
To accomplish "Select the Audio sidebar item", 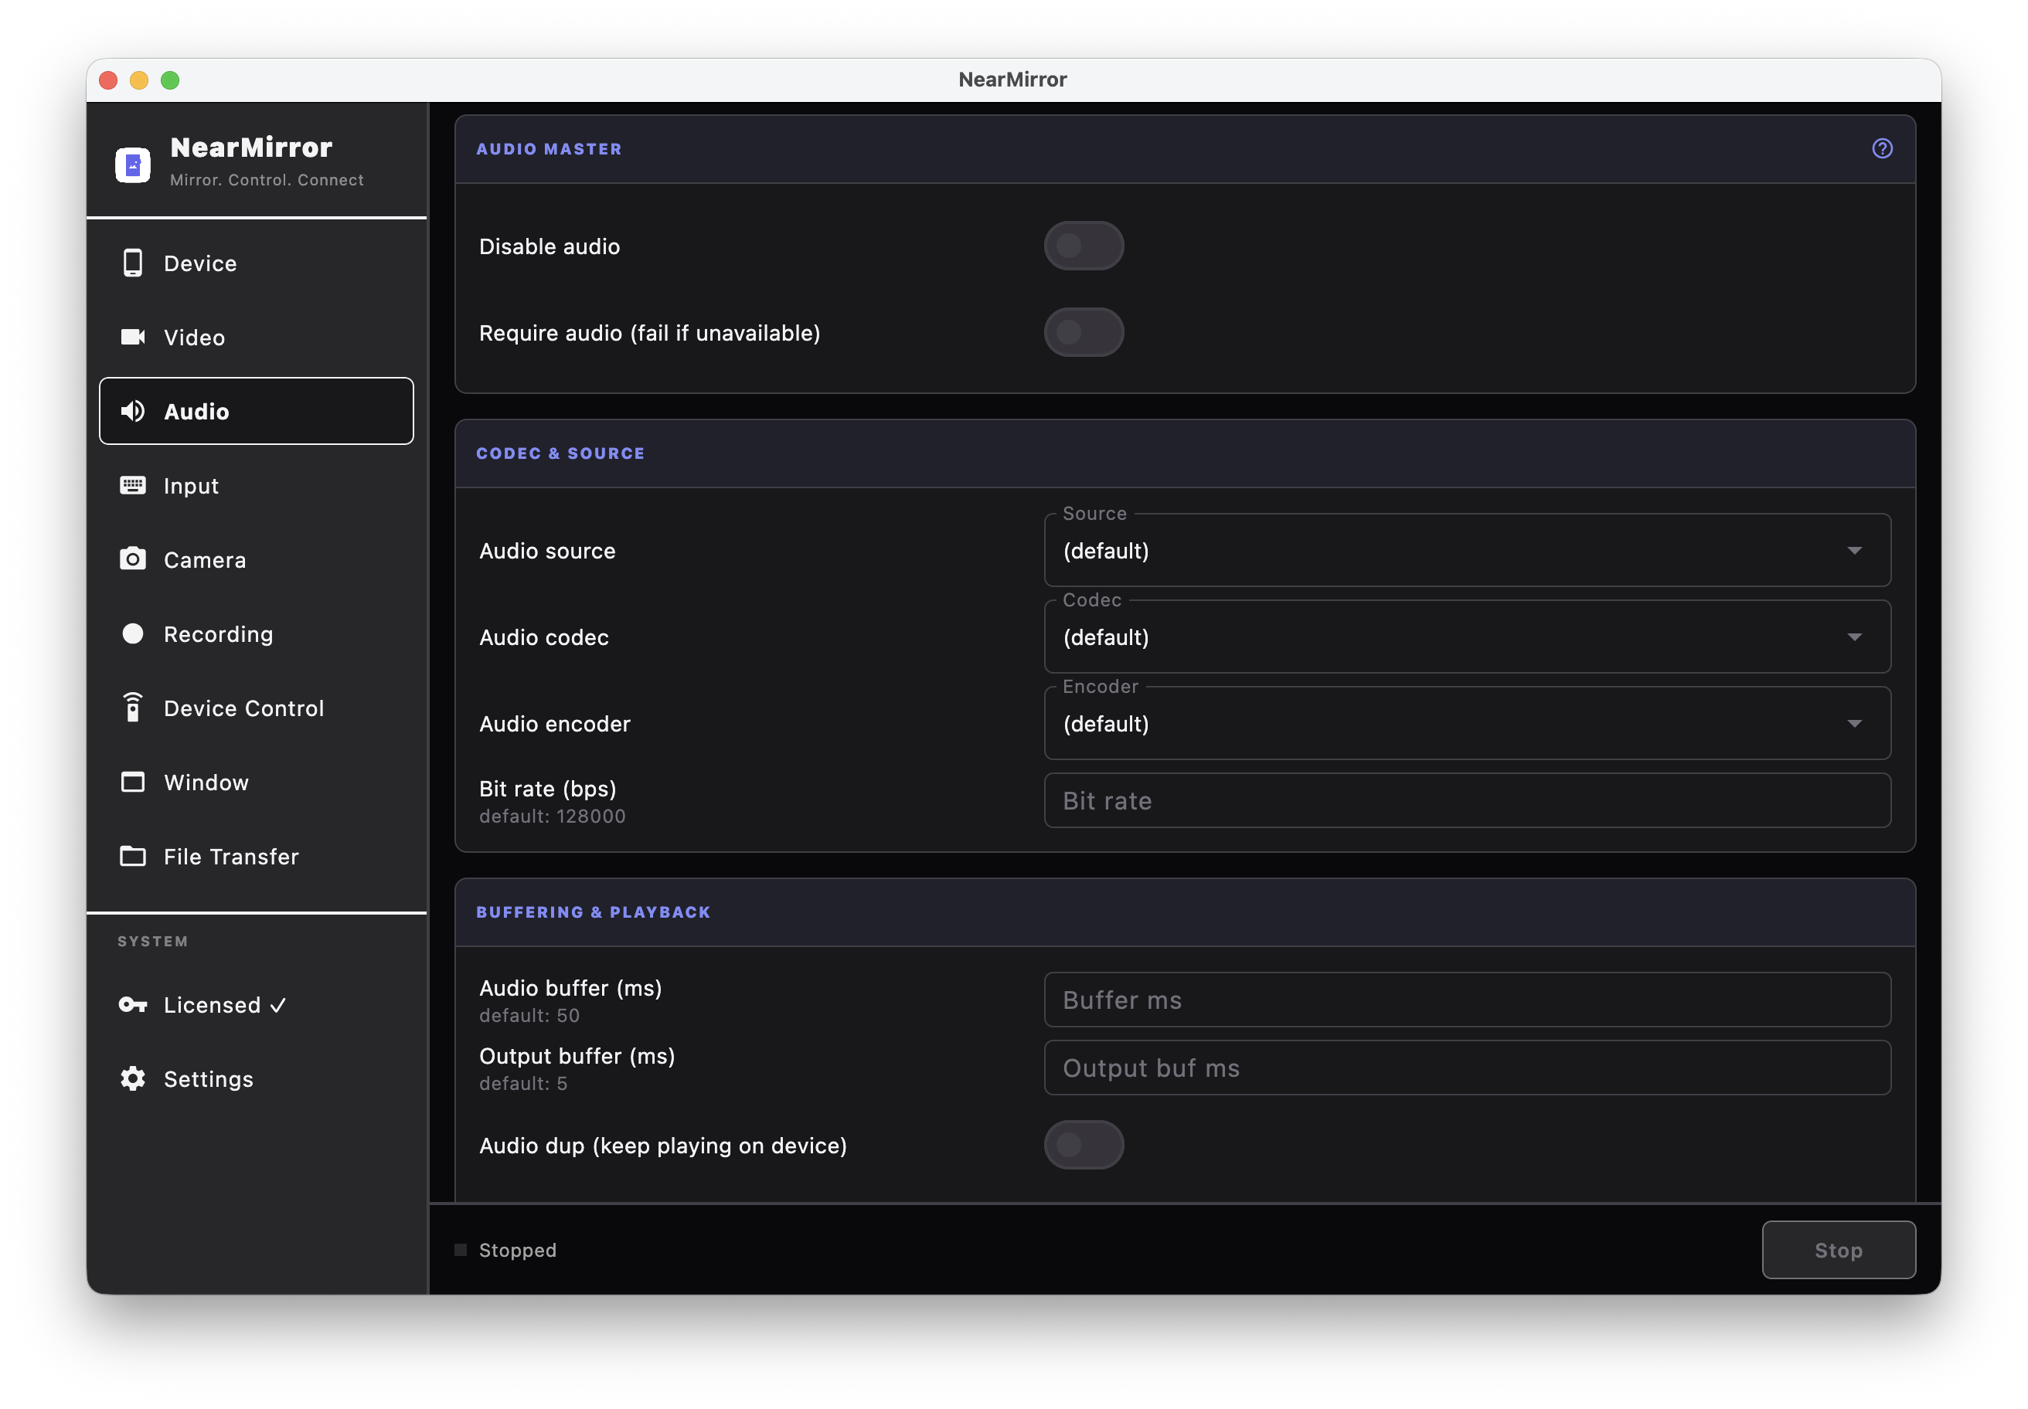I will pyautogui.click(x=256, y=412).
